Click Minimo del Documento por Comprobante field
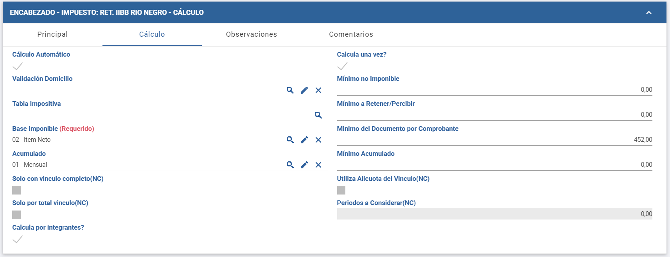This screenshot has height=257, width=670. [x=494, y=139]
